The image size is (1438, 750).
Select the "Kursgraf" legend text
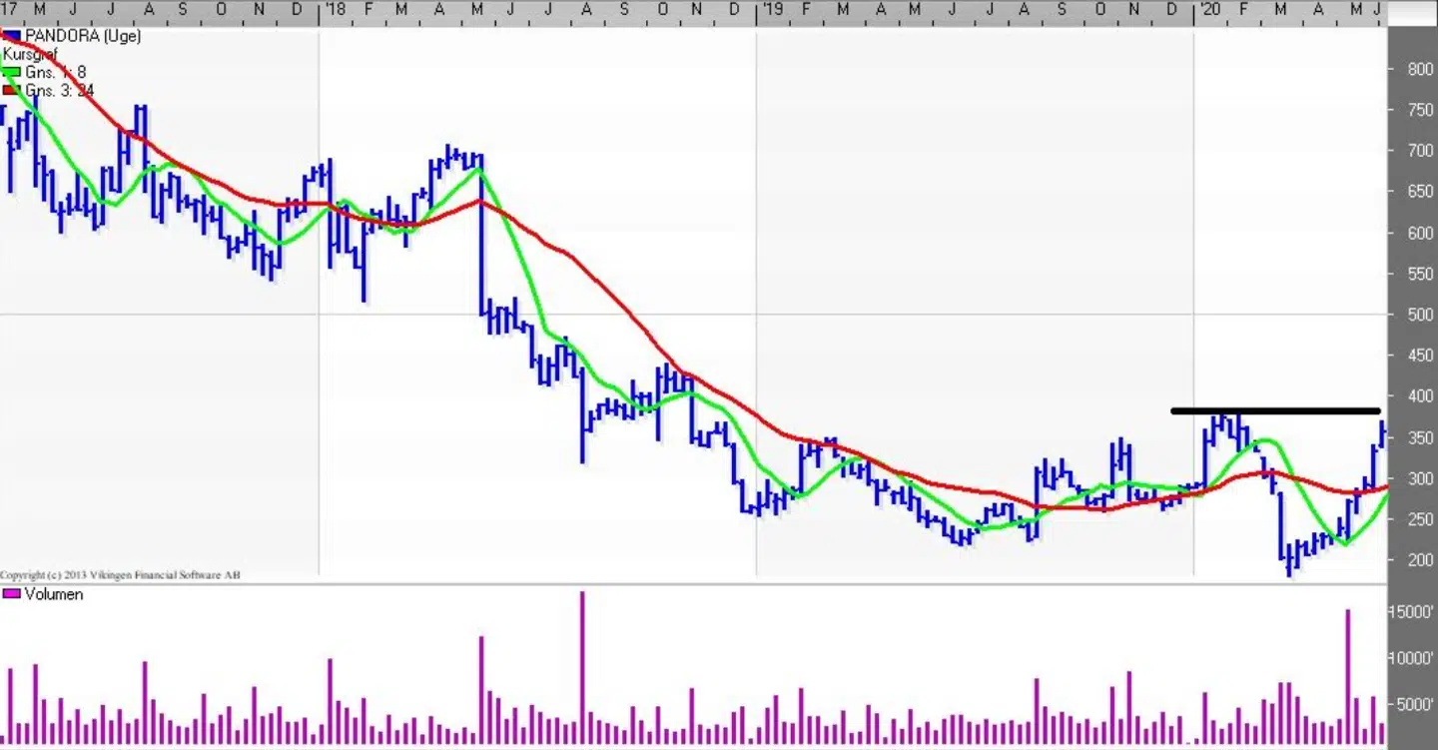coord(28,54)
